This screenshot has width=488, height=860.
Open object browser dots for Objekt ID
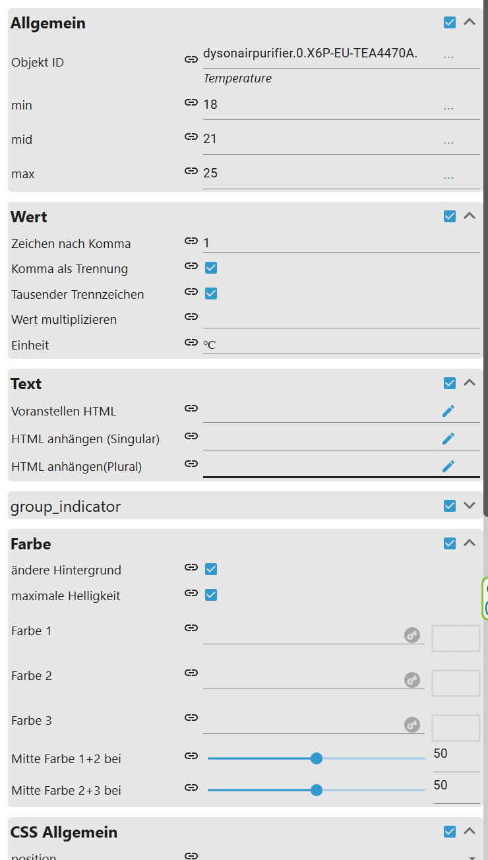pos(448,57)
